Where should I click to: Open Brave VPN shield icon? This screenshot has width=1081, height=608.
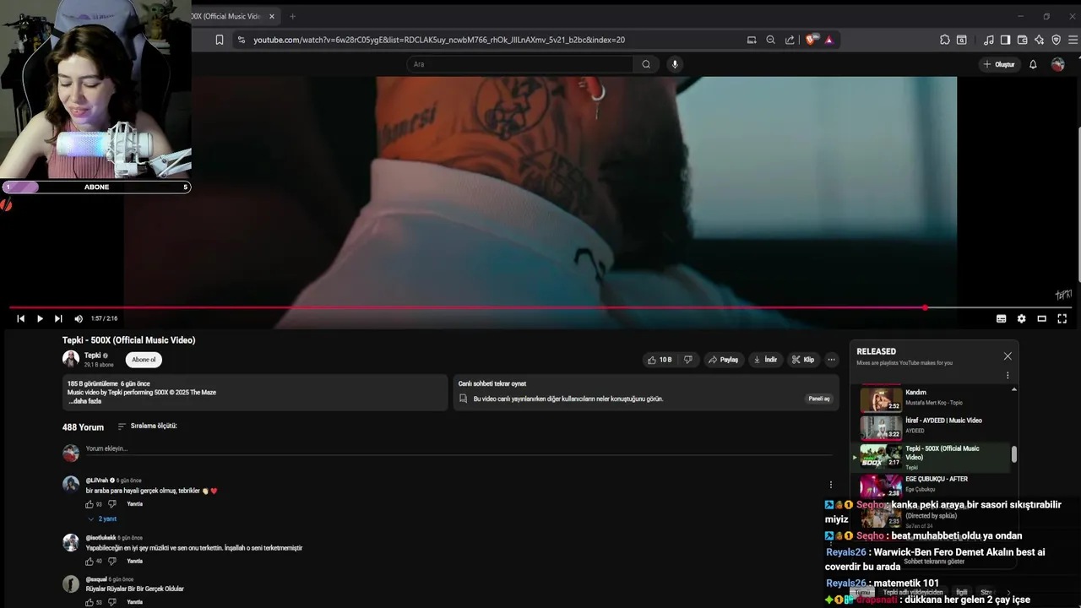pyautogui.click(x=1056, y=40)
